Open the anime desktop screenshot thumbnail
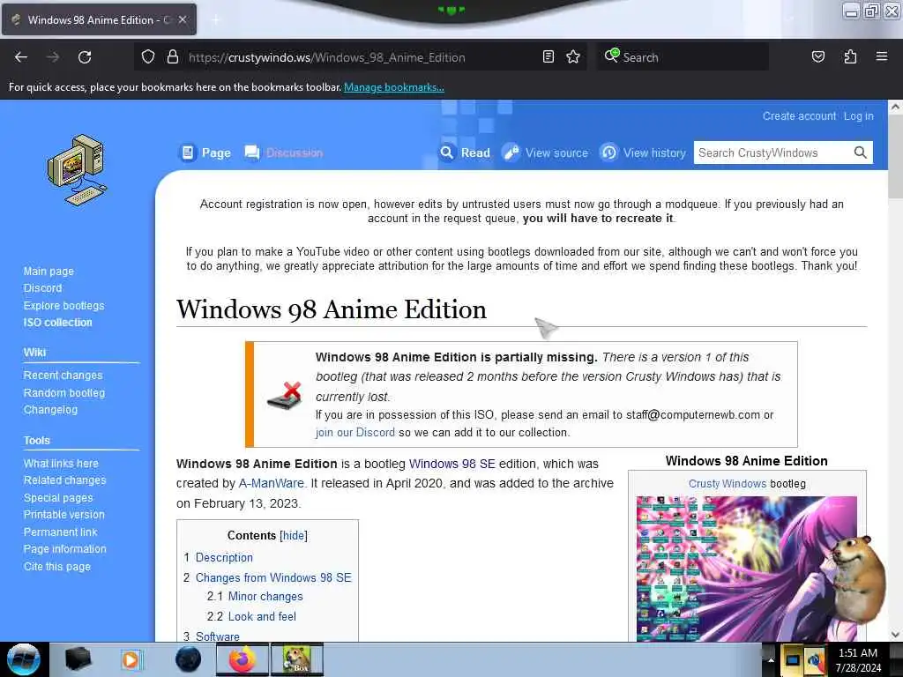The image size is (903, 677). [x=746, y=569]
